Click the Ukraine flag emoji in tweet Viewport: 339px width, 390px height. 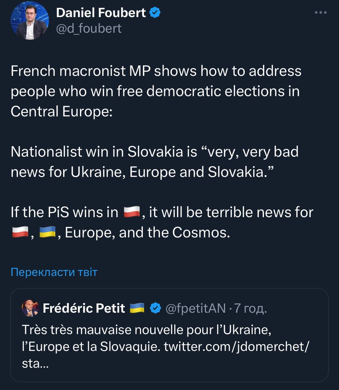(x=47, y=232)
